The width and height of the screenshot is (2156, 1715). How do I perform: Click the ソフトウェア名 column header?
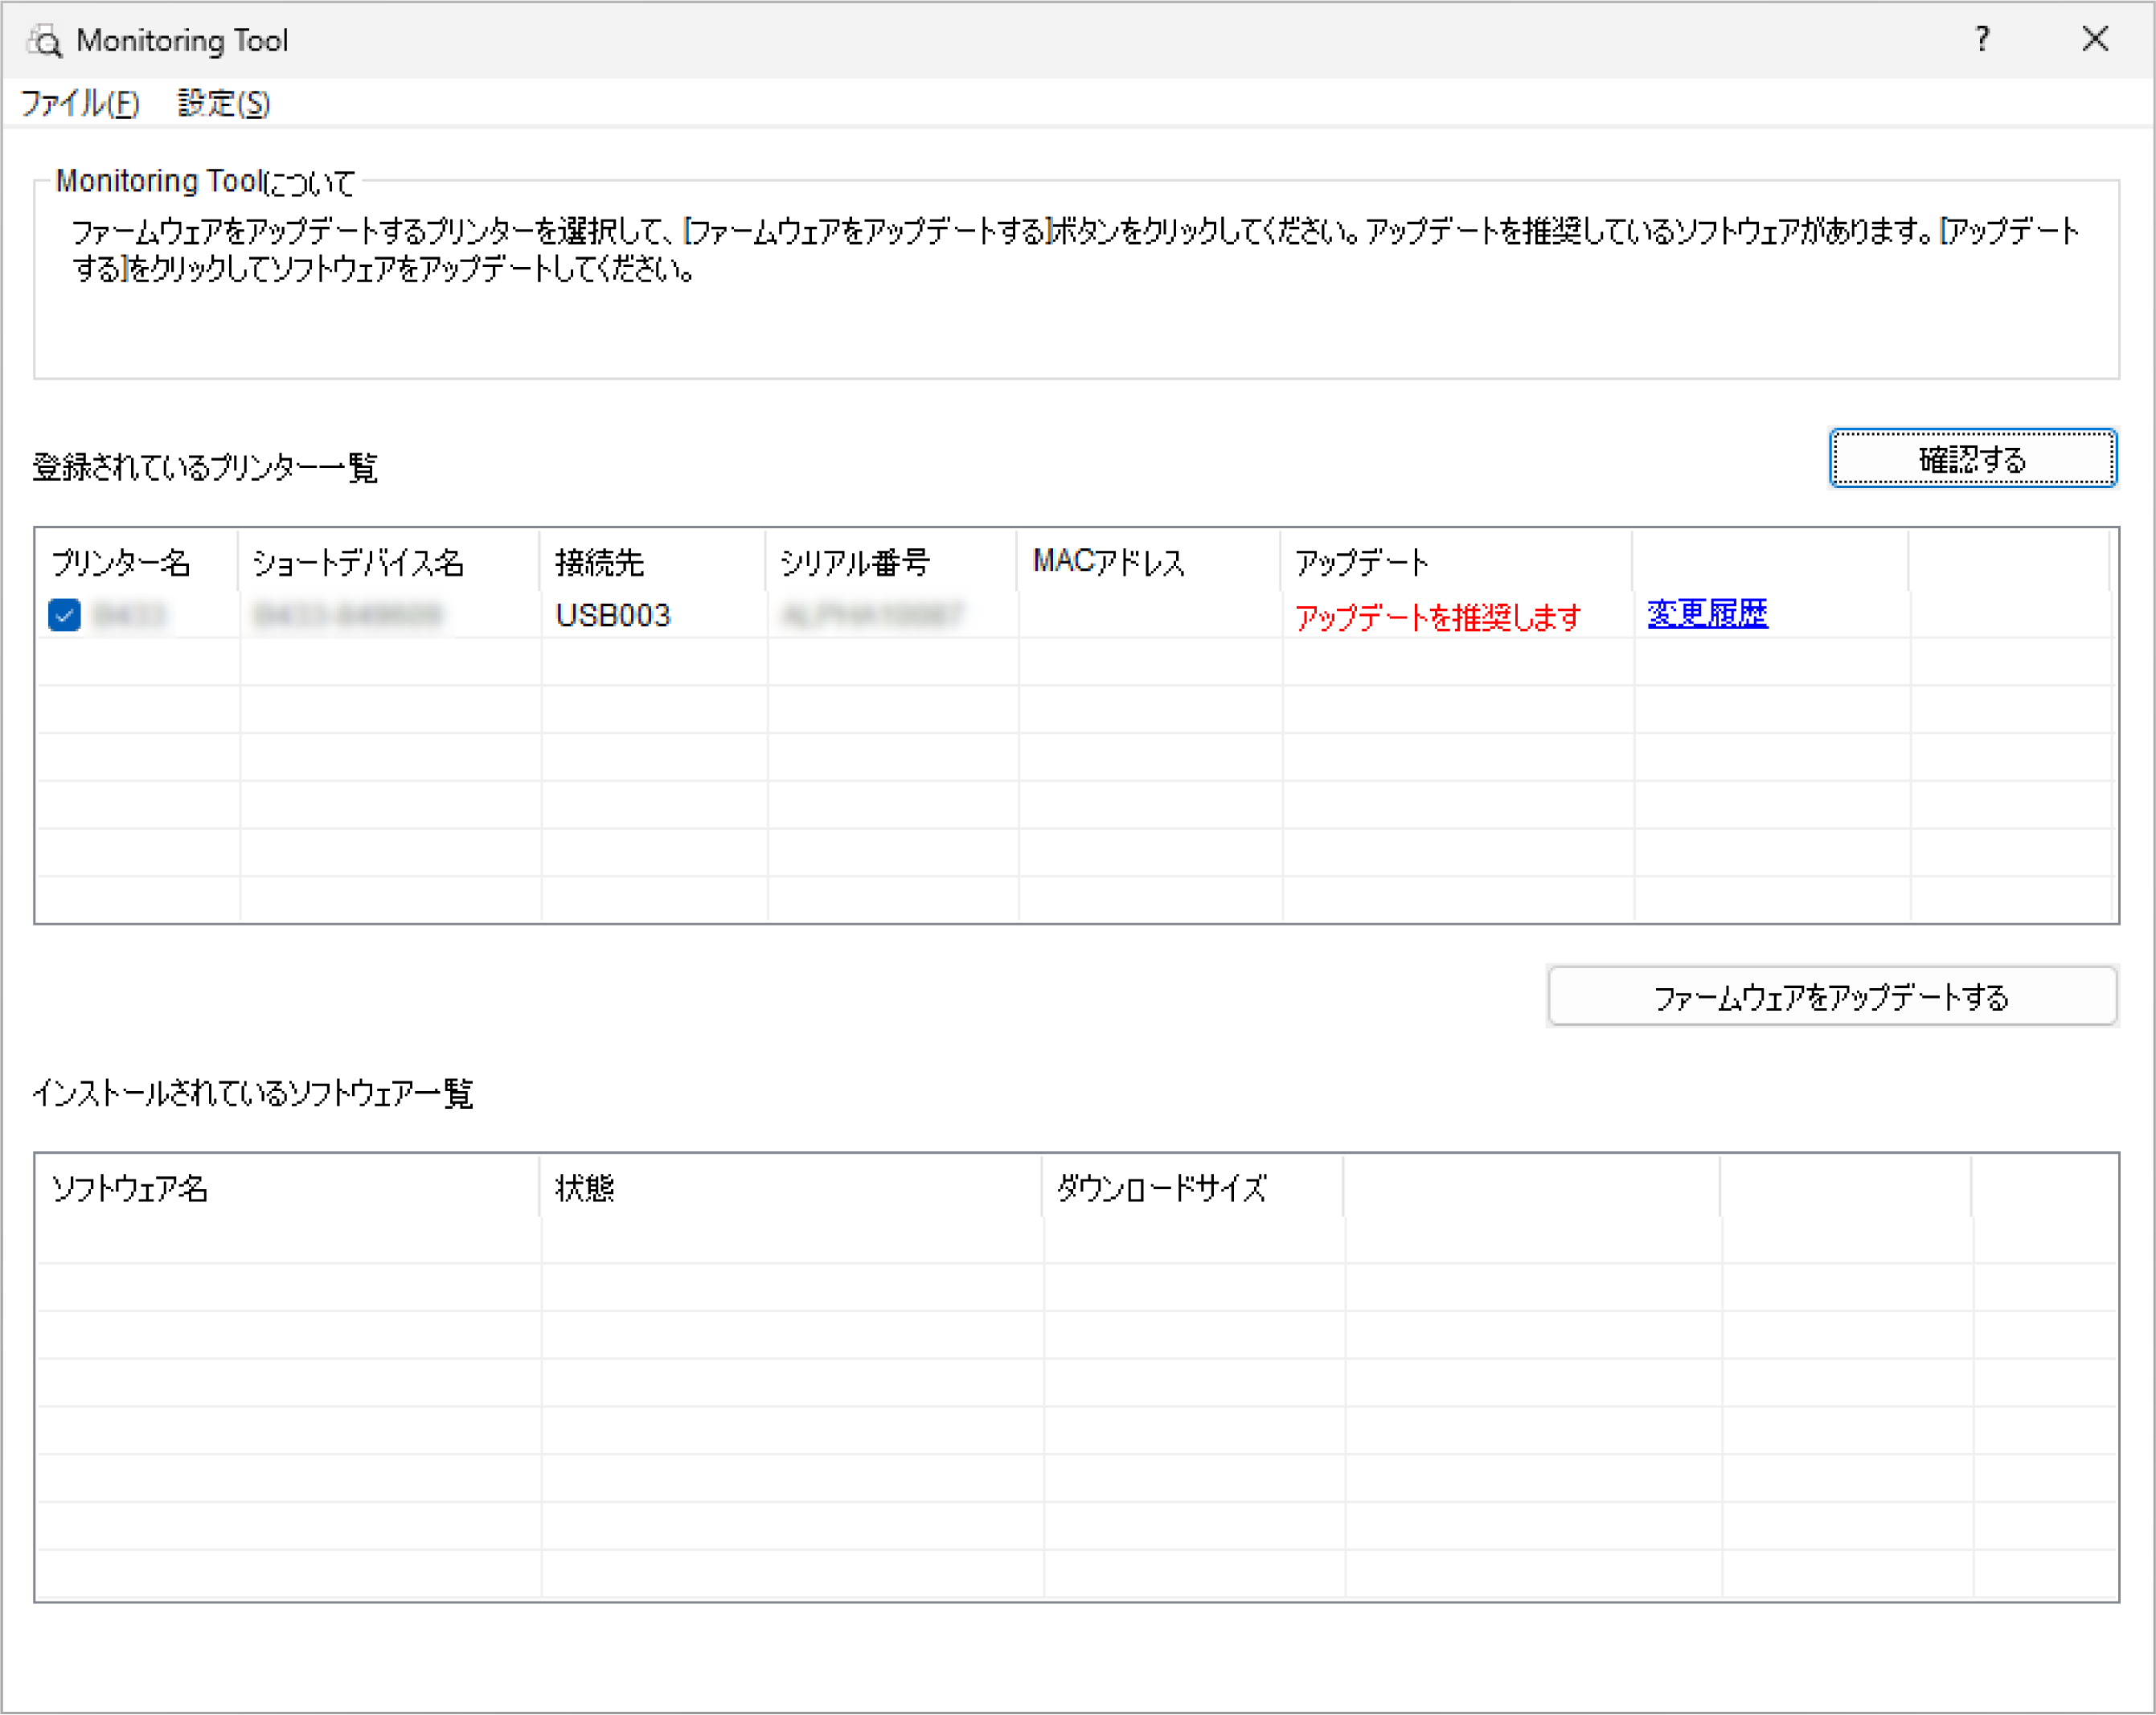[x=288, y=1187]
